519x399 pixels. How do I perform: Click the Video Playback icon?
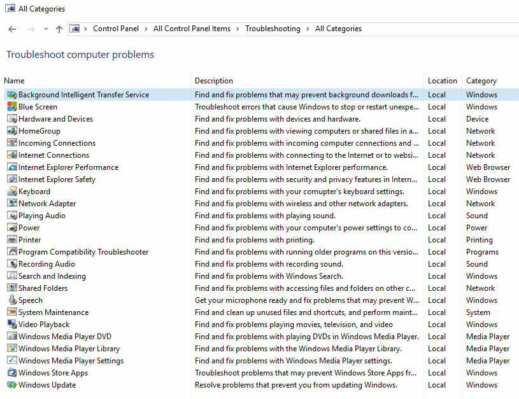[x=12, y=325]
